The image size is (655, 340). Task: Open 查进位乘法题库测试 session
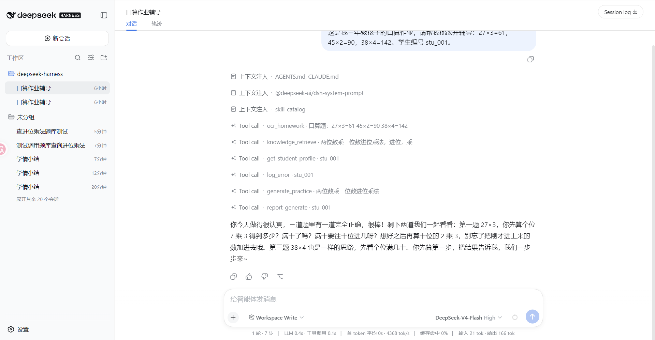[57, 132]
